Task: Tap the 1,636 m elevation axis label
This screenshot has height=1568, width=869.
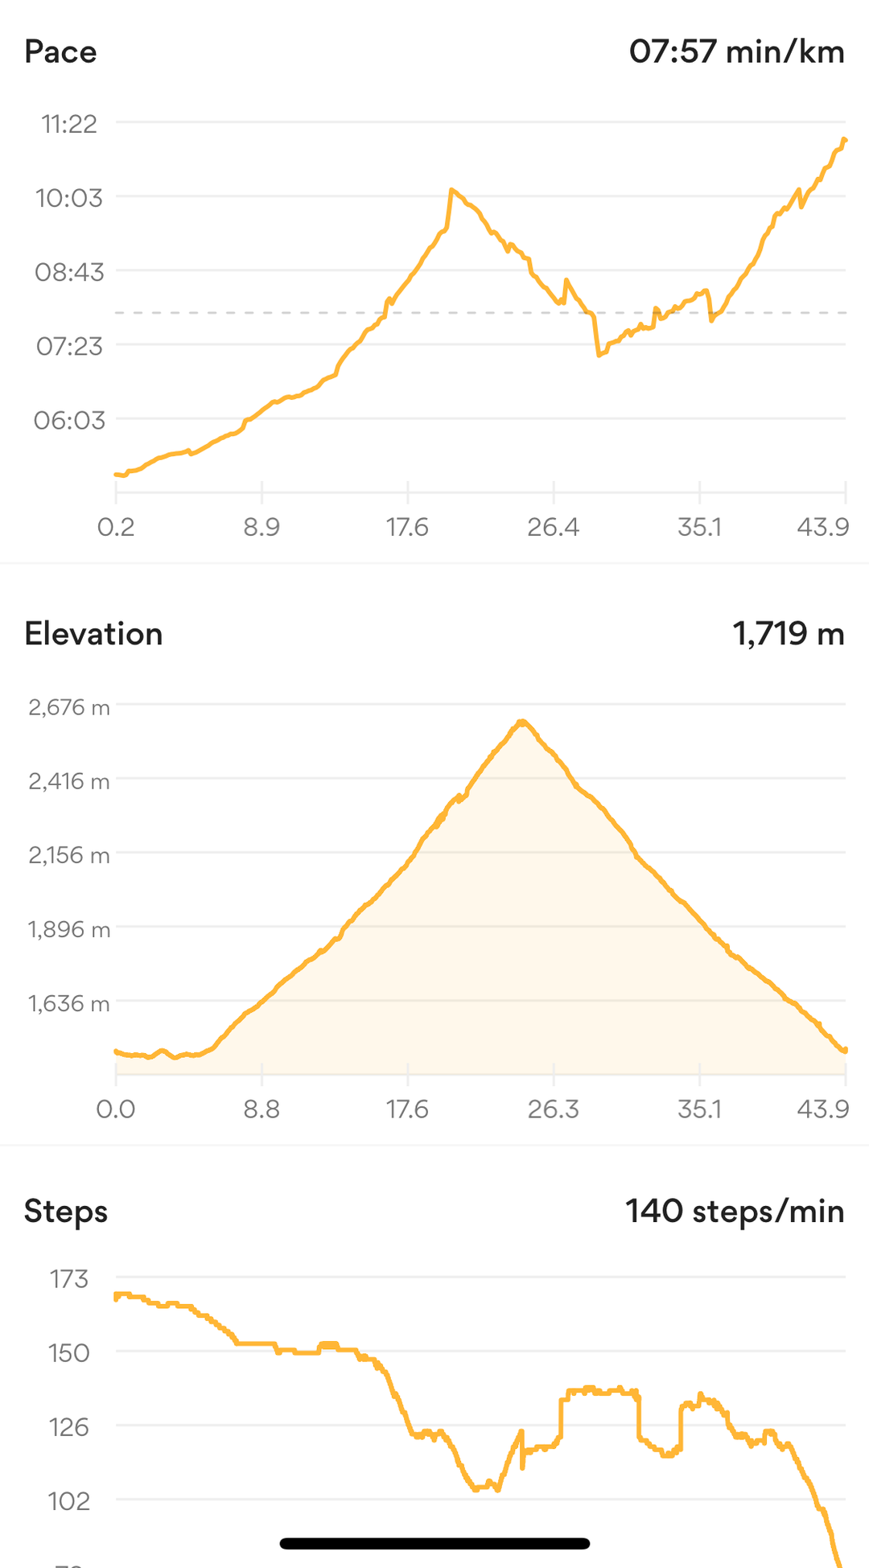Action: click(69, 1003)
